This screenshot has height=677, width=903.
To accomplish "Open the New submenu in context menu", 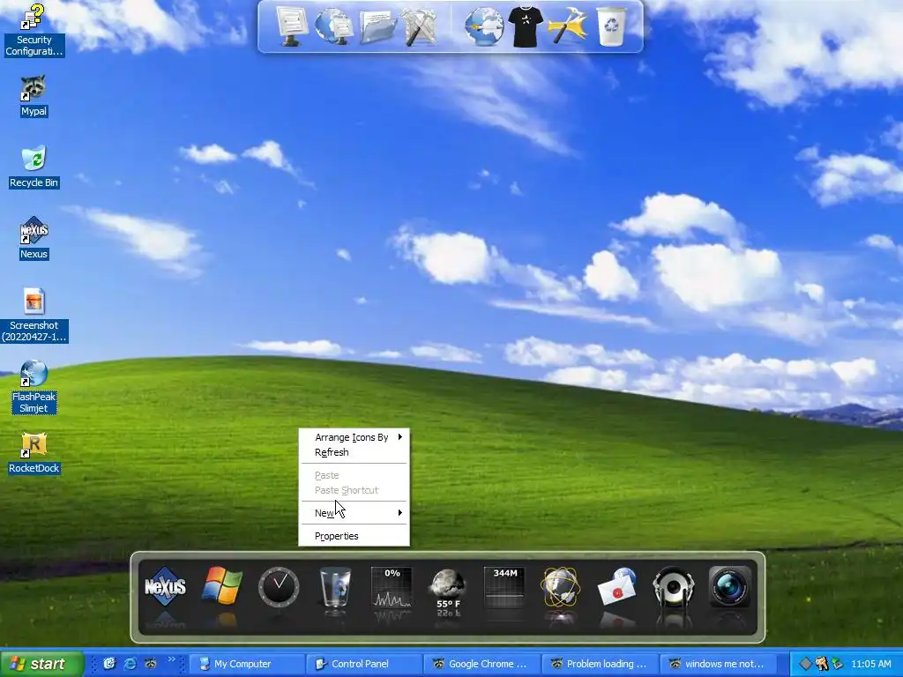I will pyautogui.click(x=354, y=512).
